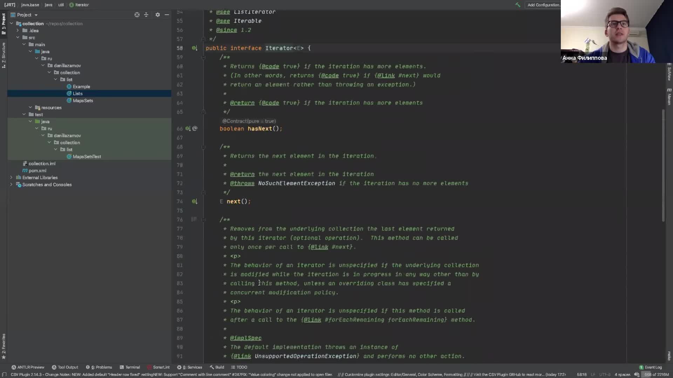Toggle rendered doc icon at line 76
673x378 pixels.
(194, 219)
